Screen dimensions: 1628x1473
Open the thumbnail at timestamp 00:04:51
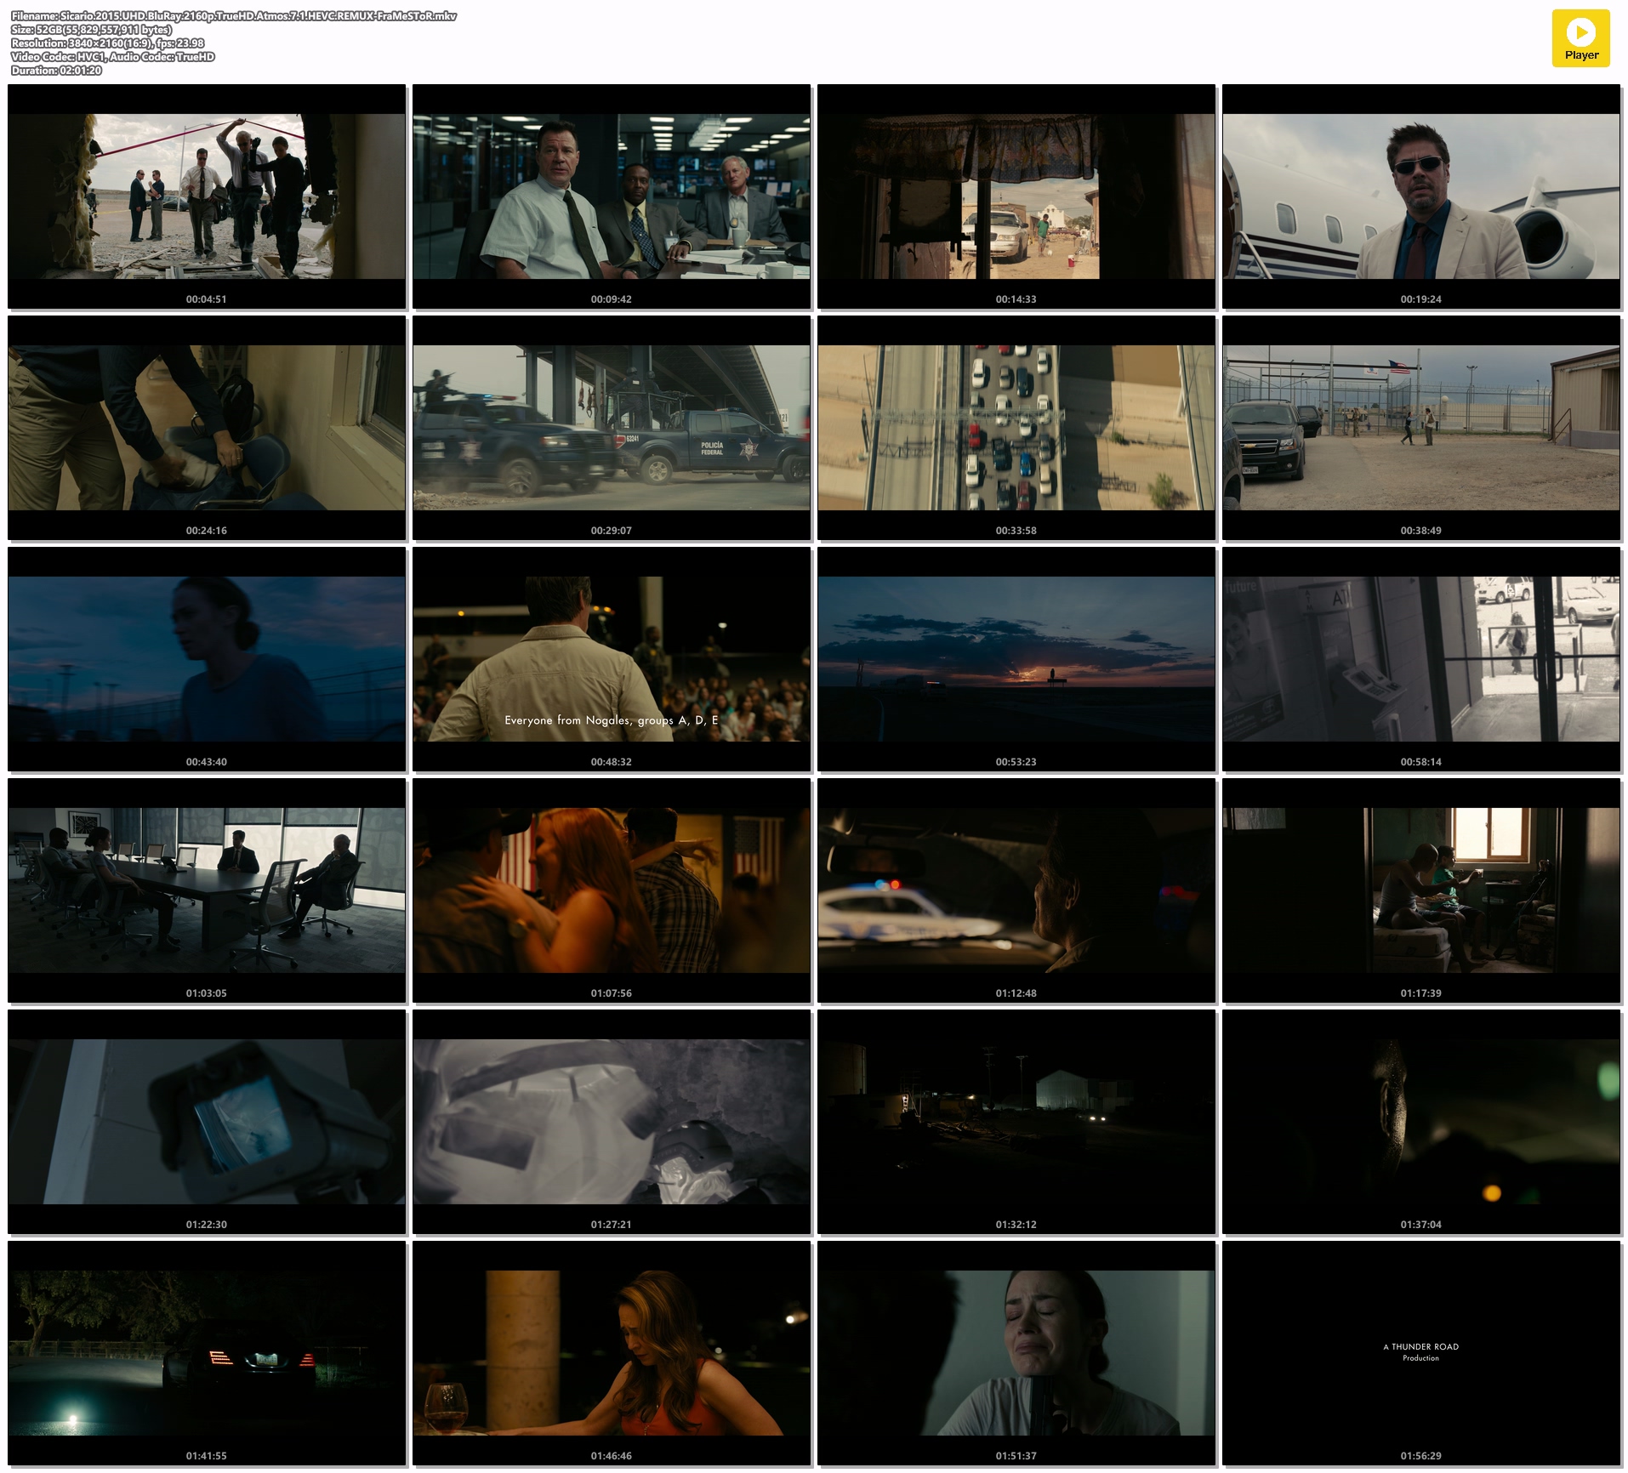207,196
